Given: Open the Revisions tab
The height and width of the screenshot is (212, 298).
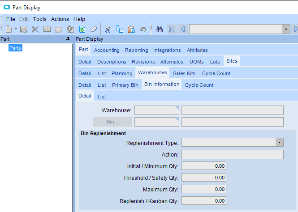Looking at the screenshot, I should pos(143,62).
